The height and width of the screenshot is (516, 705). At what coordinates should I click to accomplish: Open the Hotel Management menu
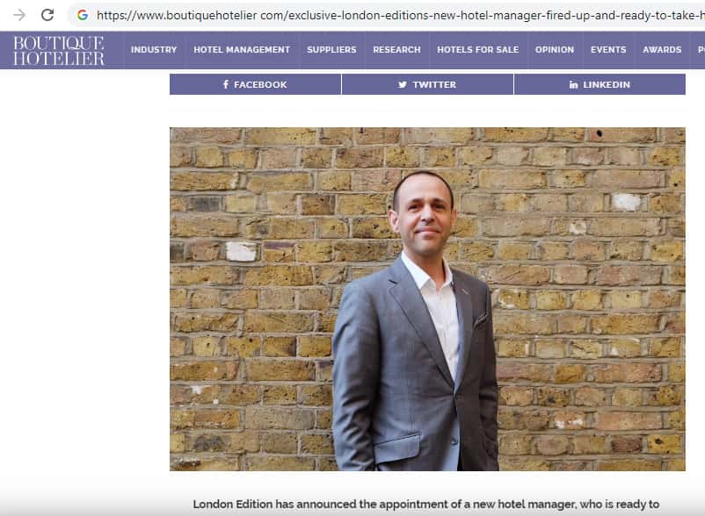pos(242,50)
